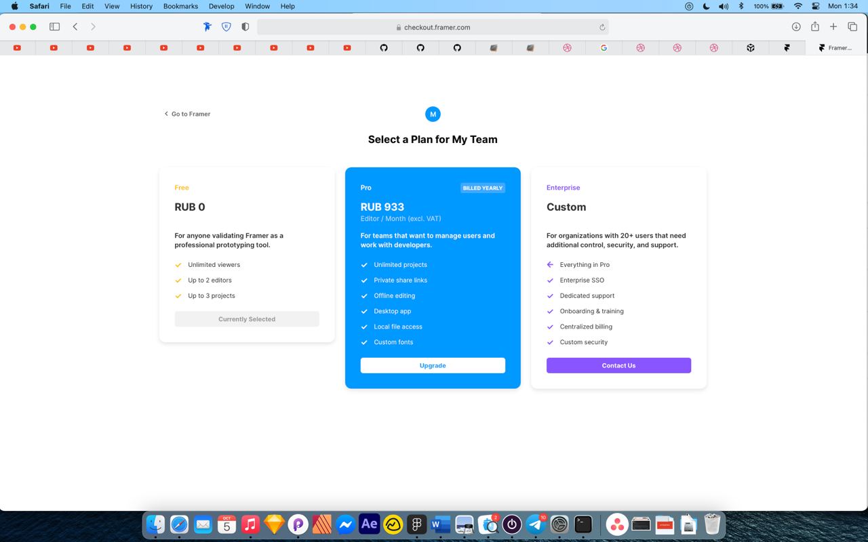Open Telegram from the Dock
Screen dimensions: 868x542
(536, 524)
